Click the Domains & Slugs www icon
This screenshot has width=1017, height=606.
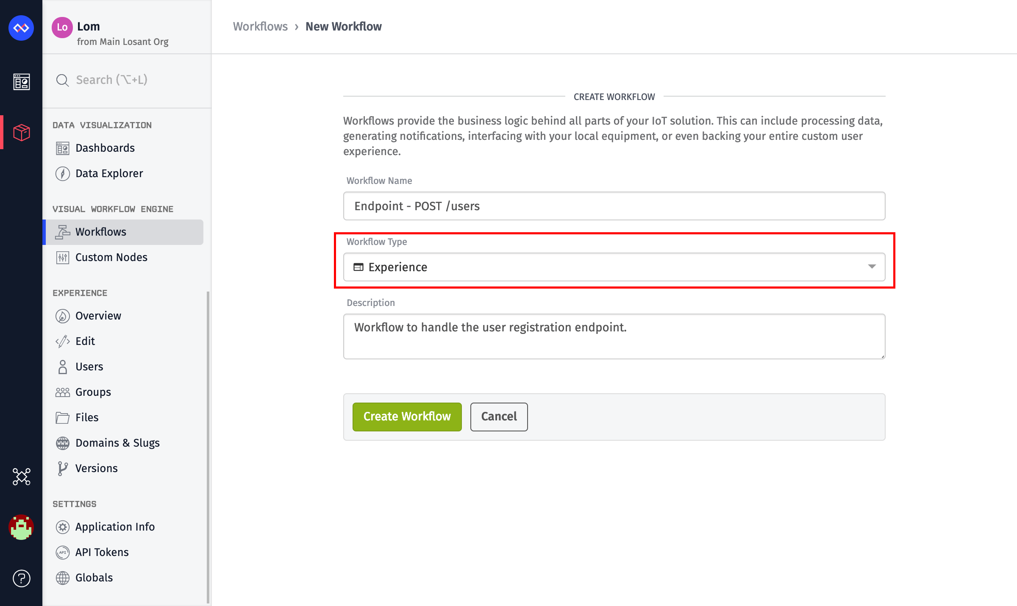tap(63, 443)
